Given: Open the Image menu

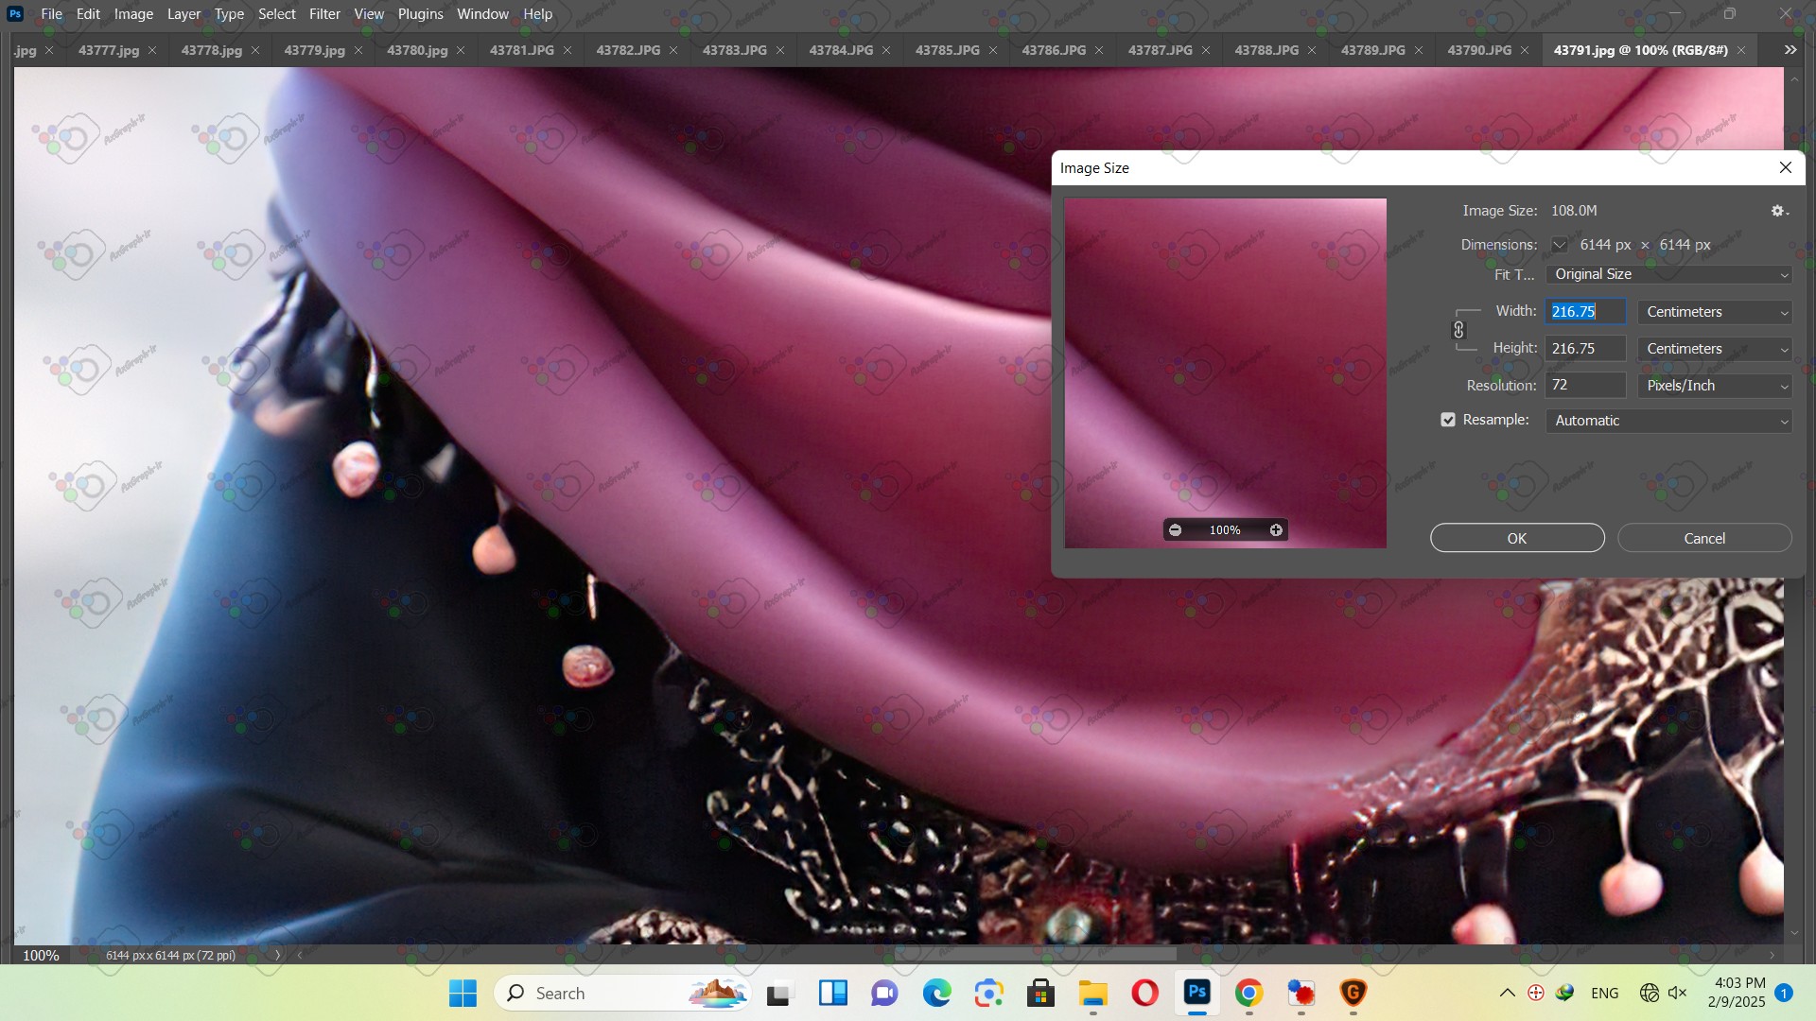Looking at the screenshot, I should click(x=133, y=14).
